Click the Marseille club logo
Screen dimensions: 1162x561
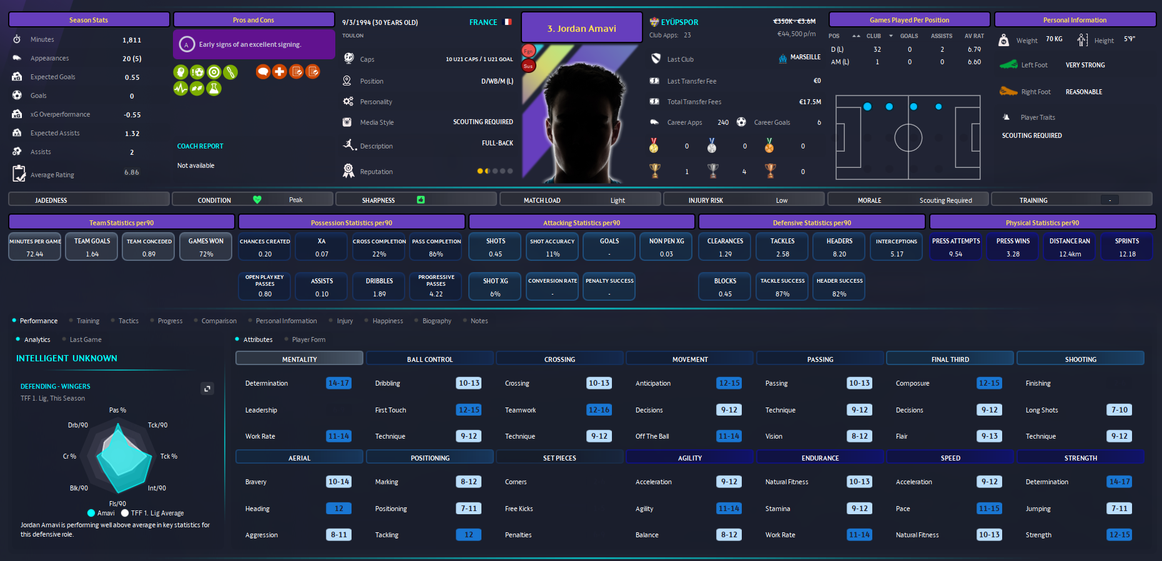click(x=783, y=58)
